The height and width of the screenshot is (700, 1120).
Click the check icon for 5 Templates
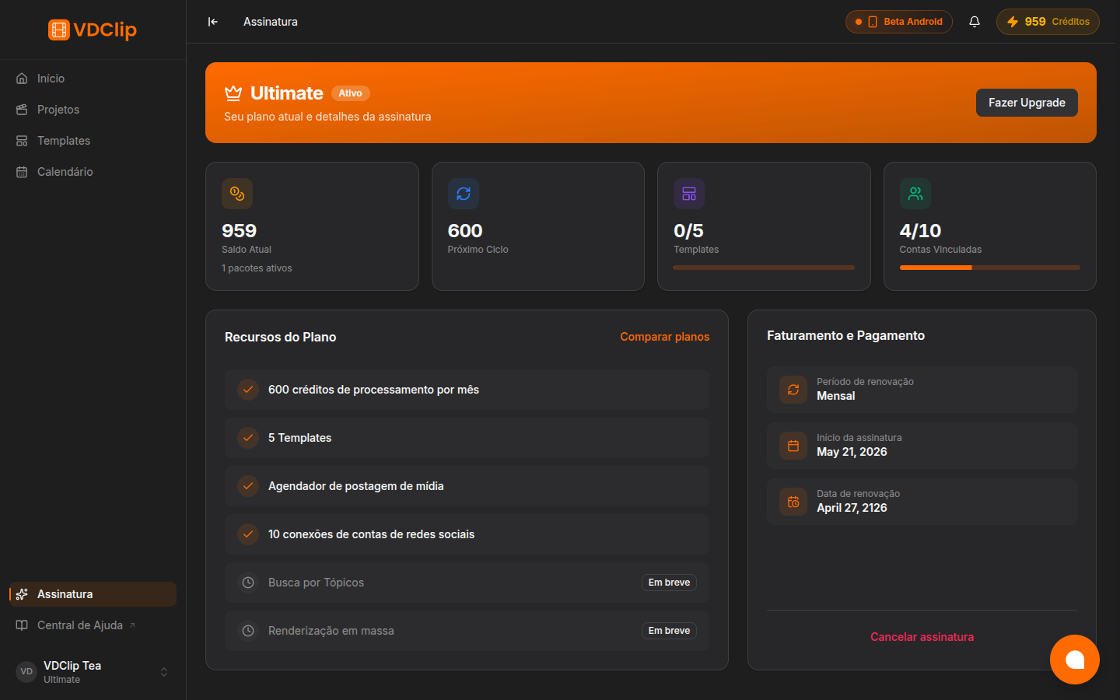[x=248, y=438]
